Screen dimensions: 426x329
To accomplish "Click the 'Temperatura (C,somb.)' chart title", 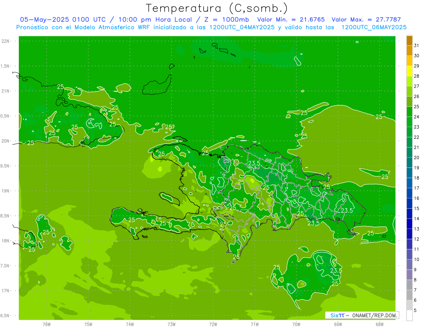I will (x=217, y=8).
